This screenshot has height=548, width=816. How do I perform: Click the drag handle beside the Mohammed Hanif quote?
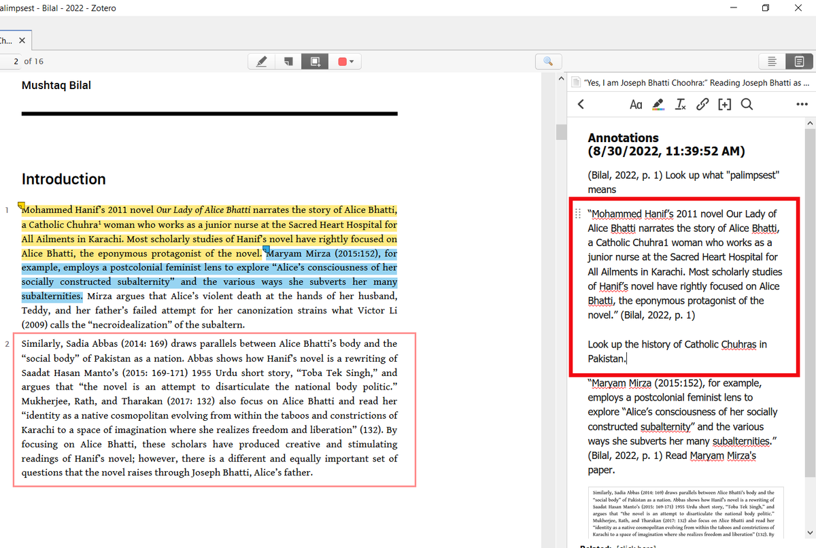(578, 213)
